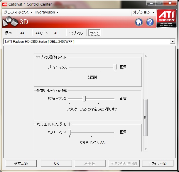Open the オプション menu

click(143, 12)
